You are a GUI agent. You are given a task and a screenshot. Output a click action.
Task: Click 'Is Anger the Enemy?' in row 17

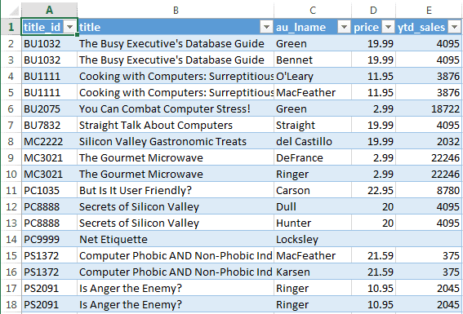176,288
